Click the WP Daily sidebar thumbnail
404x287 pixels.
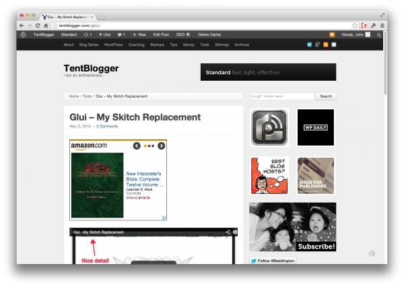[316, 127]
